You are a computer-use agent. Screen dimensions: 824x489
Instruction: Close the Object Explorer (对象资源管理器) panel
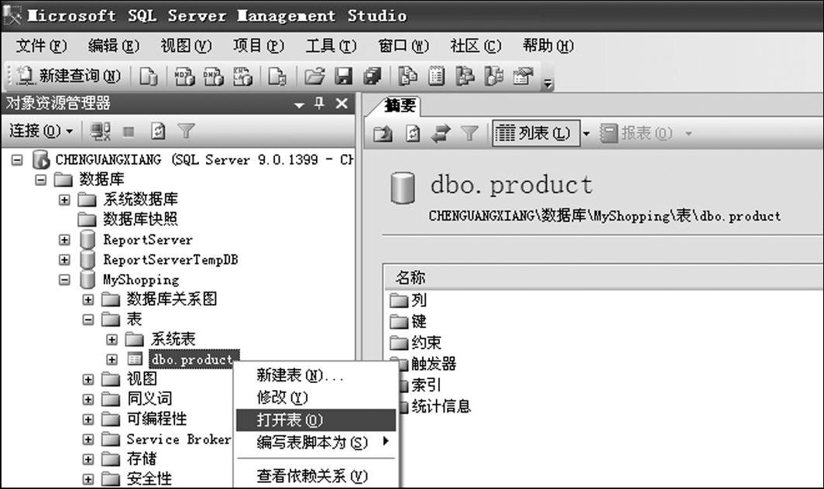342,104
